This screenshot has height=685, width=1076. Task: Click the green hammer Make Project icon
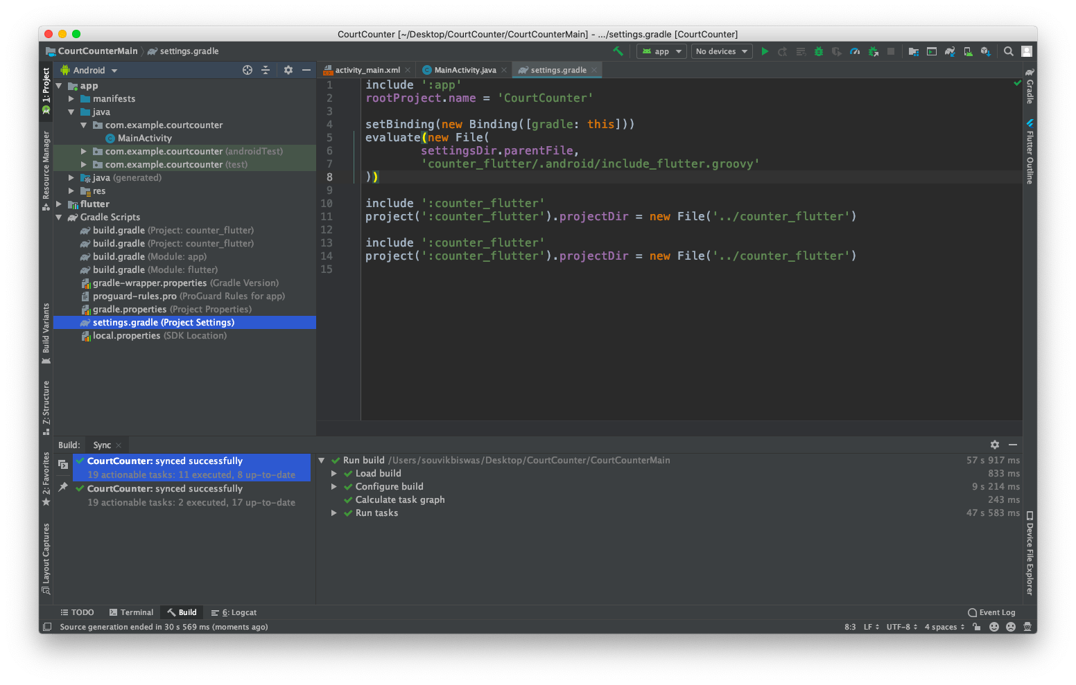pos(618,51)
